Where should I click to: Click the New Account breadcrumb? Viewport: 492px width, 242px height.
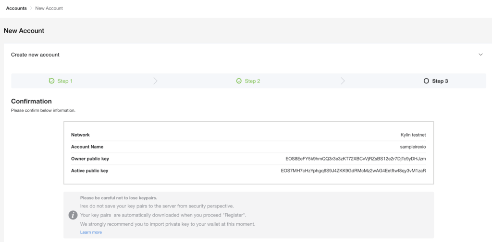tap(49, 8)
